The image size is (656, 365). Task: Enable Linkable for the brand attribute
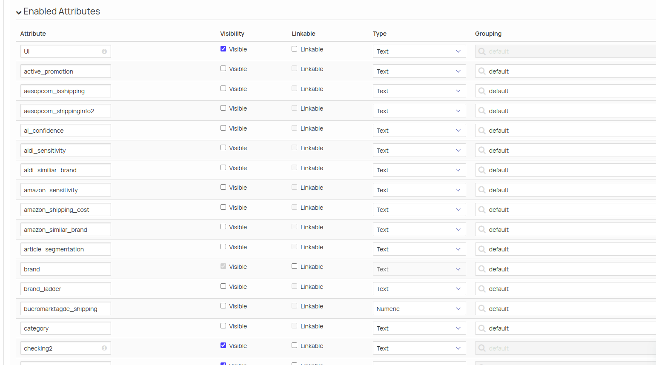click(x=294, y=266)
